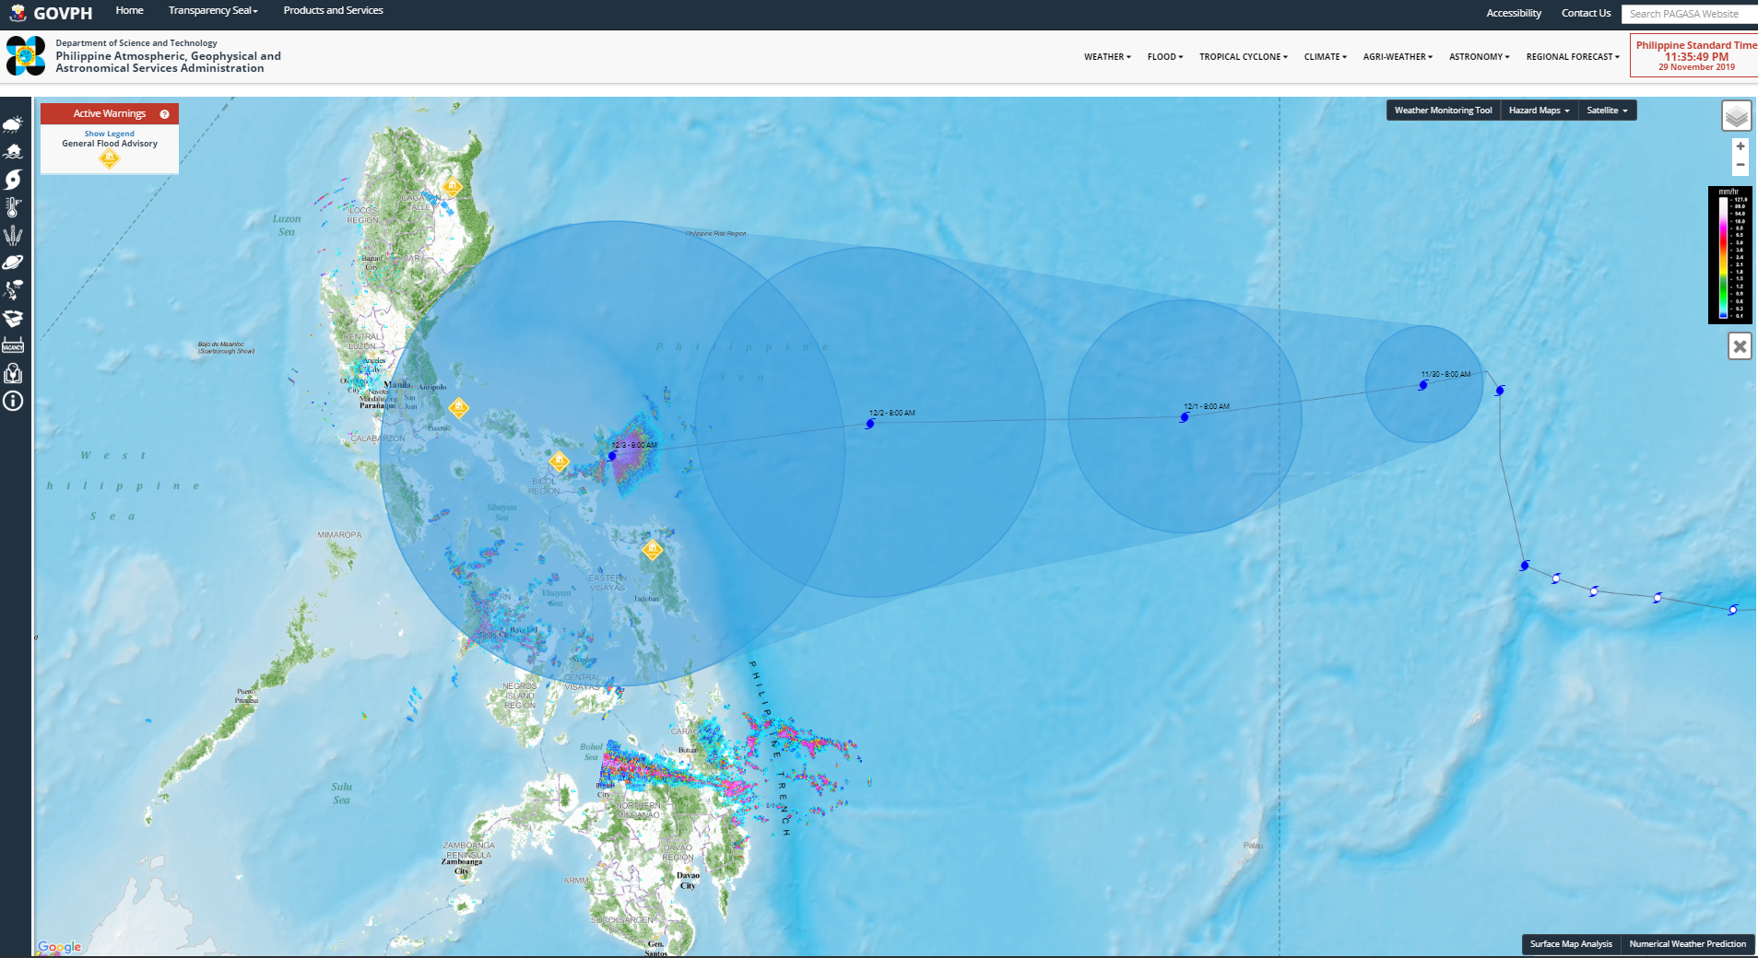1758x958 pixels.
Task: Open the regional forecast map sidebar icon
Action: (x=13, y=290)
